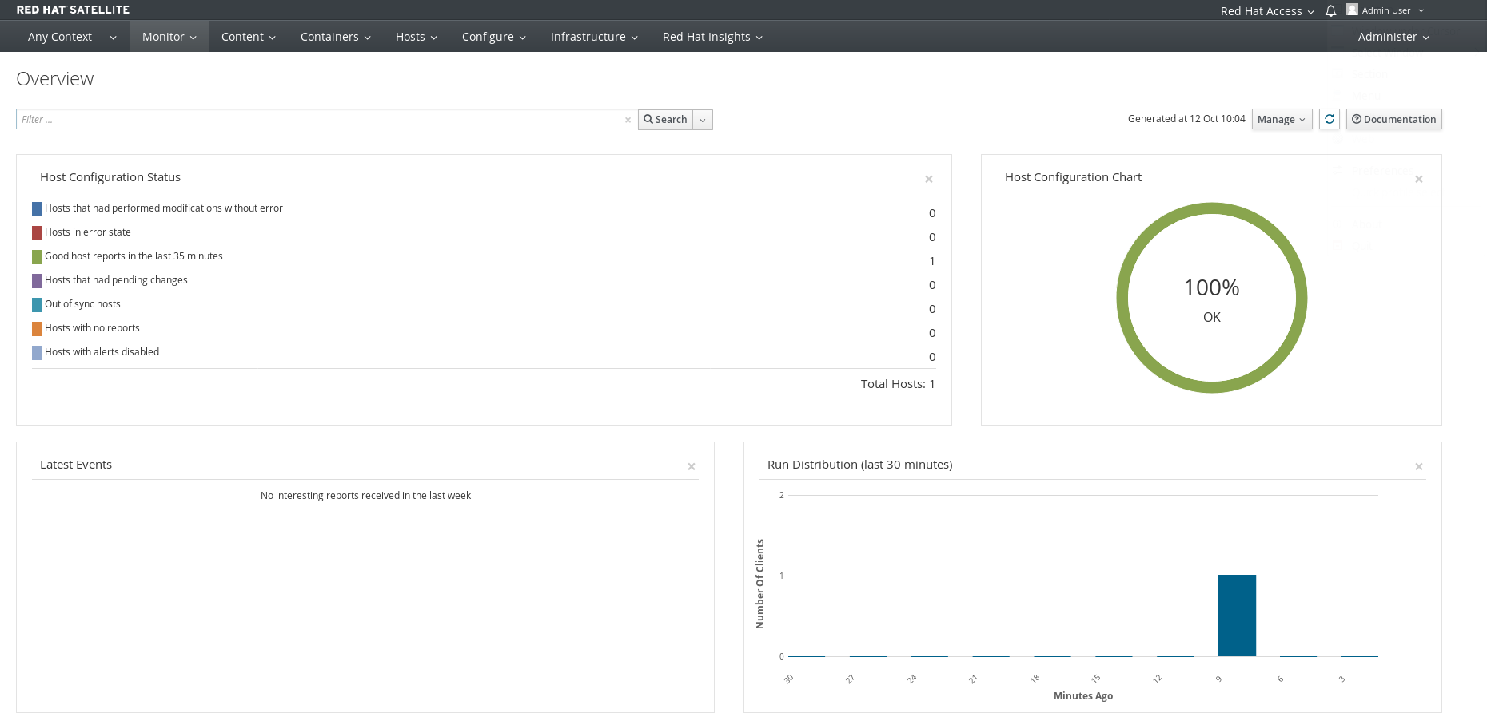Click the bar at 9 minutes ago

pyautogui.click(x=1237, y=616)
